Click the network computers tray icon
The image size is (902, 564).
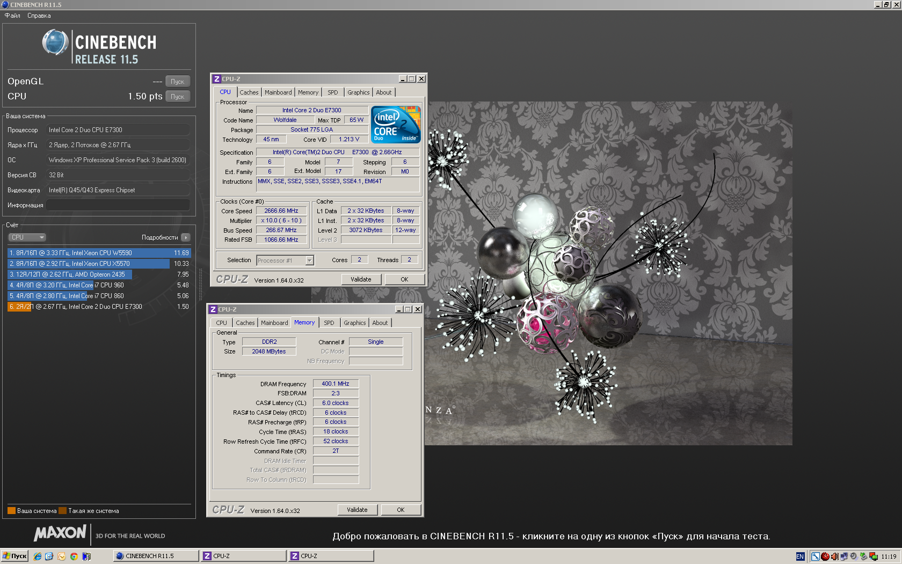(844, 556)
